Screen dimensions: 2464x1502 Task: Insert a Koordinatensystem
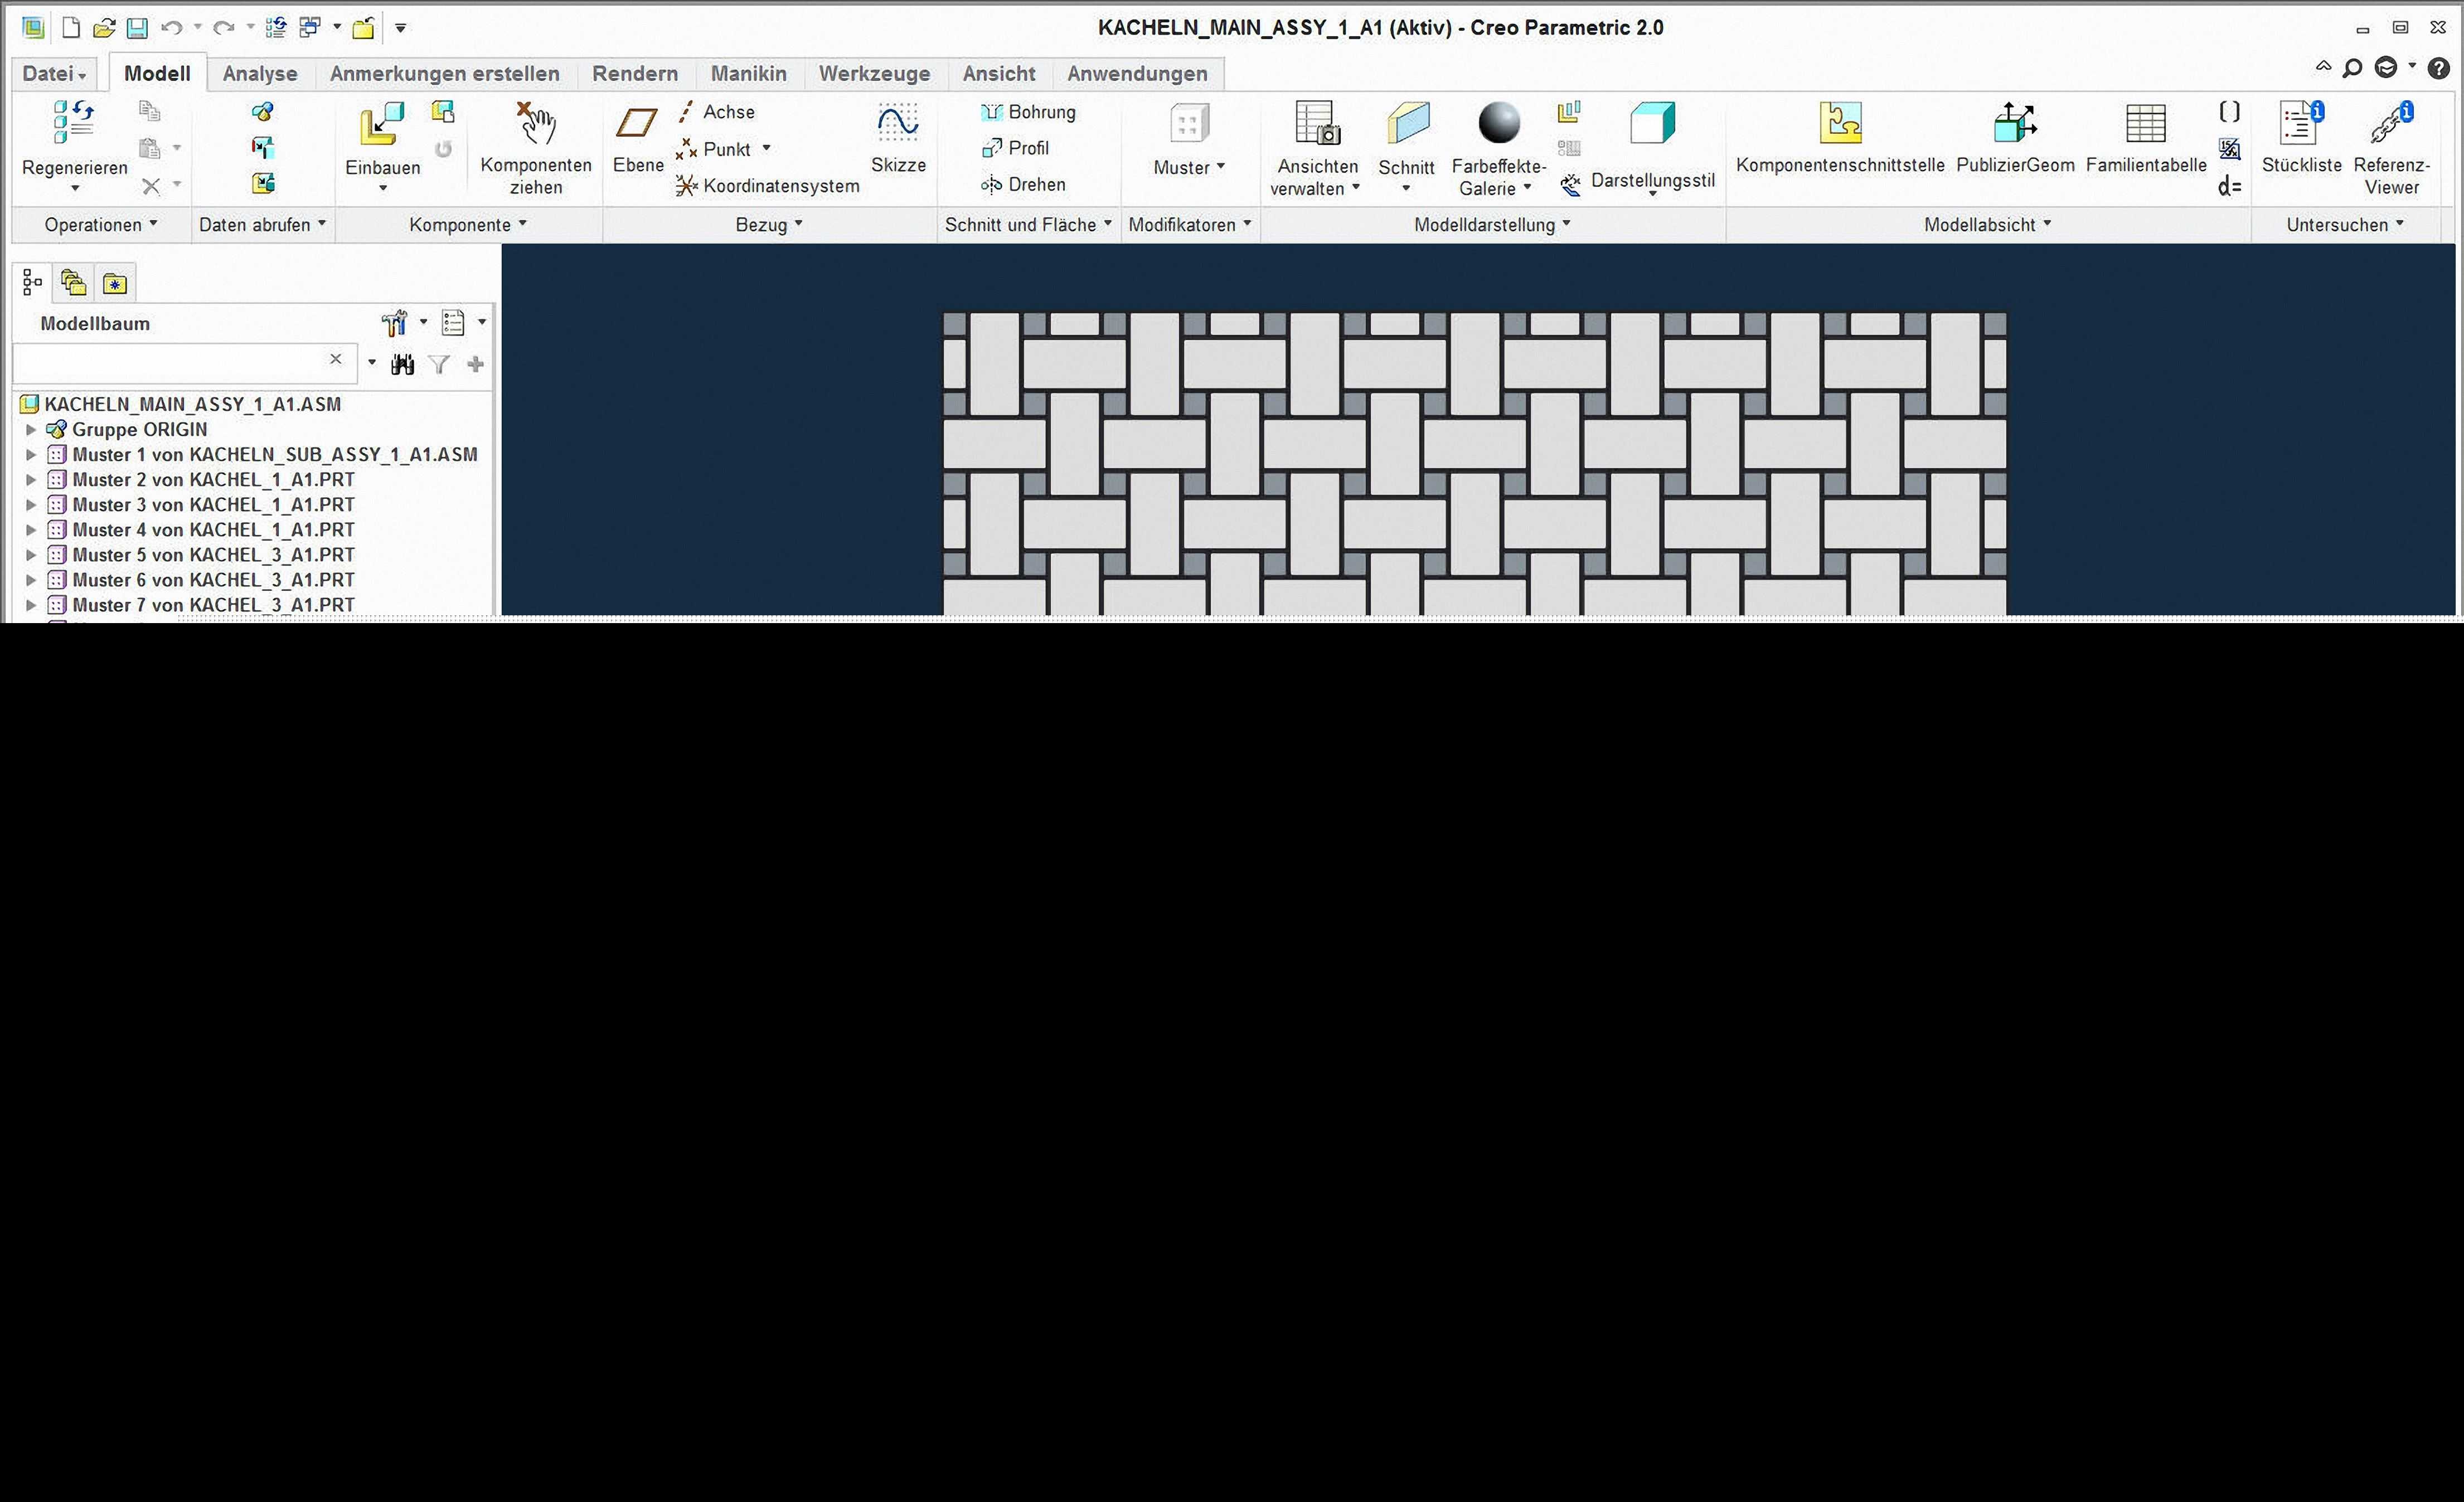point(767,185)
